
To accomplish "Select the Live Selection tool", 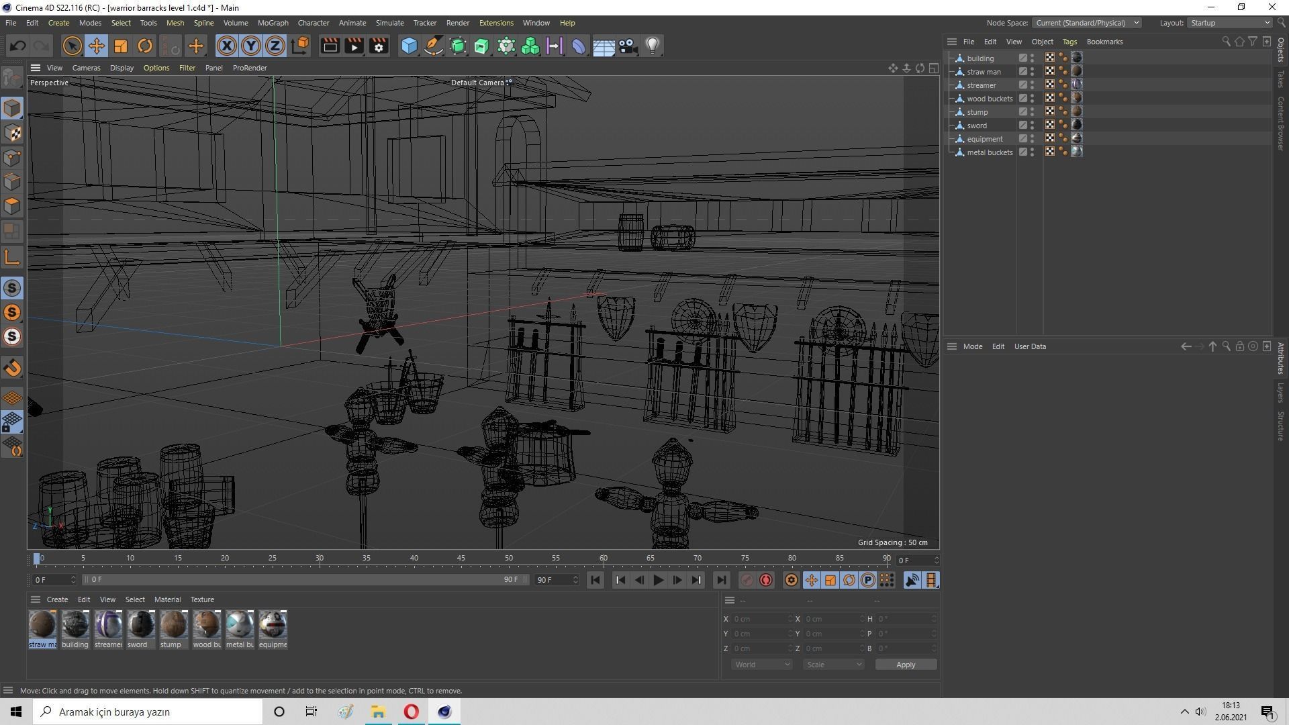I will point(72,46).
